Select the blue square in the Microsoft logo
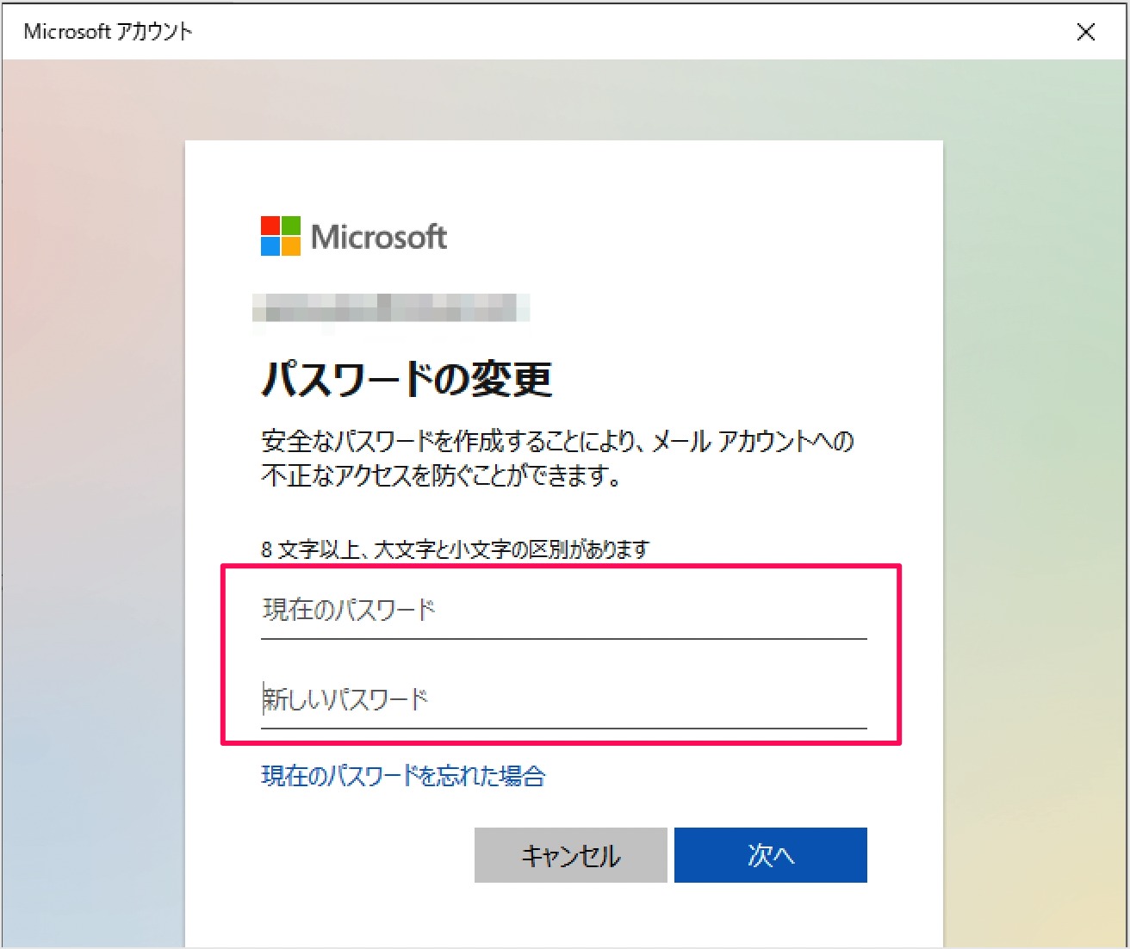The height and width of the screenshot is (949, 1130). click(269, 248)
